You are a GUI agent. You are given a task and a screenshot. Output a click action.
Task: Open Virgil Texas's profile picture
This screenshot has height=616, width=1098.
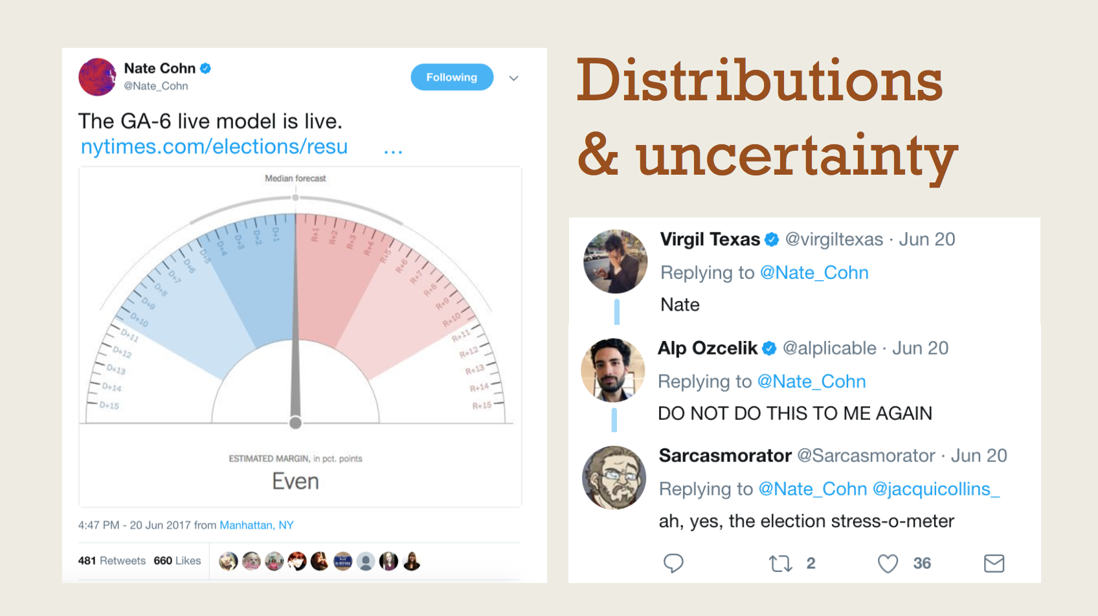point(615,261)
